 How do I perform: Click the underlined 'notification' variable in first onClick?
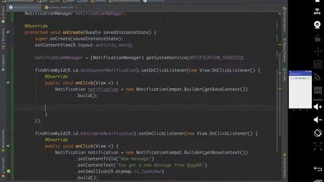tap(103, 89)
